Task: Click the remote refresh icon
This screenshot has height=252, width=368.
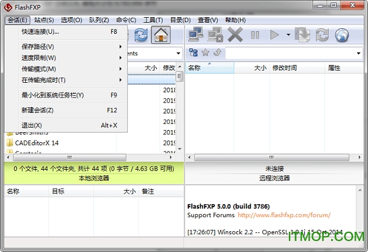Action: pos(322,35)
